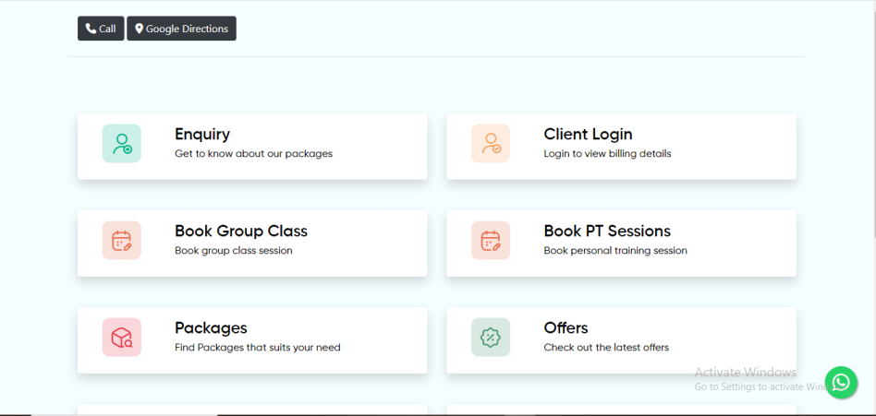Open the Offers heading
Image resolution: width=876 pixels, height=416 pixels.
[x=566, y=327]
